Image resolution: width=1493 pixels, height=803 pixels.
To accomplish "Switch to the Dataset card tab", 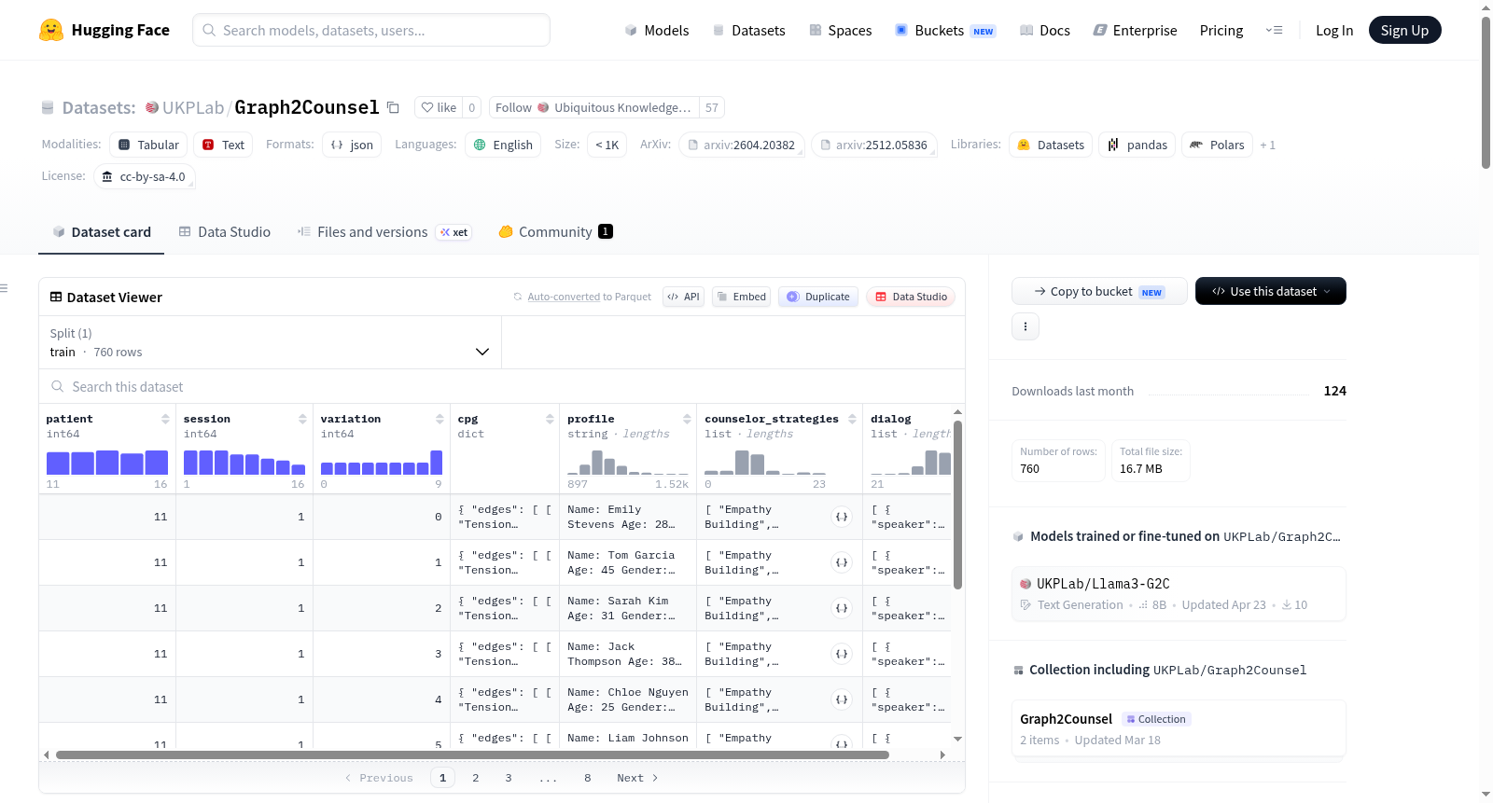I will pos(102,232).
